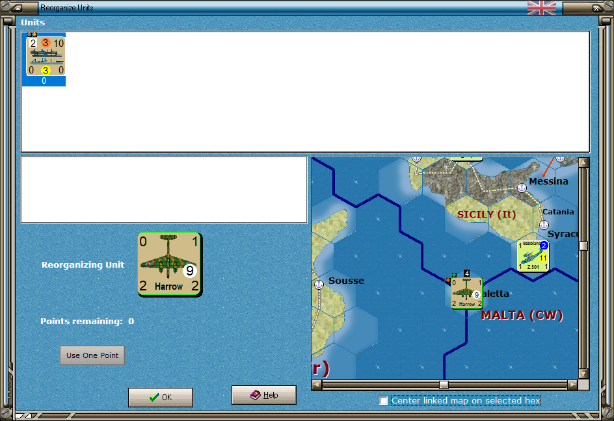This screenshot has height=421, width=614.
Task: Select the Harrow aircraft on the Malta map
Action: (466, 293)
